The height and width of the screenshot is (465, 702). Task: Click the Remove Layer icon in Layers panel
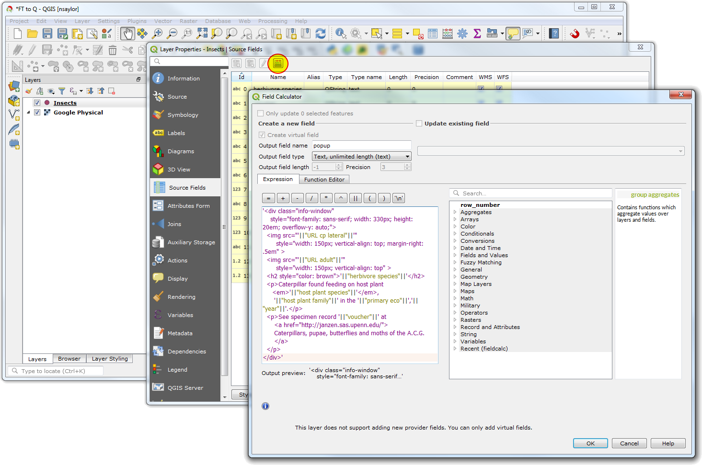pos(112,91)
